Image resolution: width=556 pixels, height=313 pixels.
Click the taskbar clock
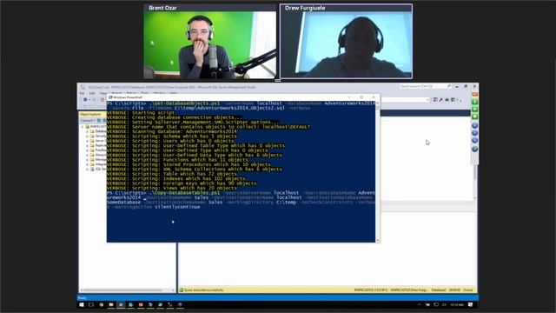pos(456,304)
